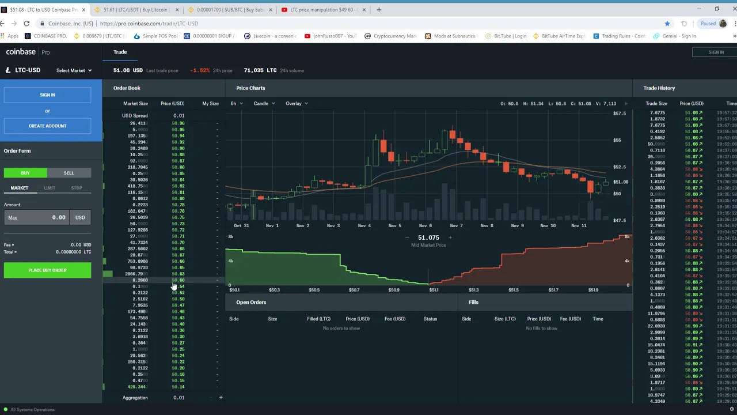Screen dimensions: 737x415
Task: Open the Paused profile menu in Chrome
Action: tap(713, 24)
